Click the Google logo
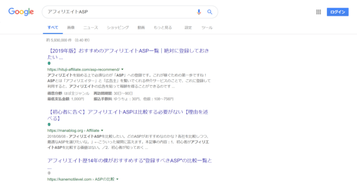The image size is (357, 183). (21, 12)
